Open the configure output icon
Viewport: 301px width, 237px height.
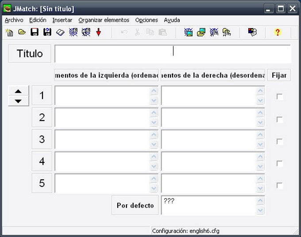pyautogui.click(x=252, y=32)
